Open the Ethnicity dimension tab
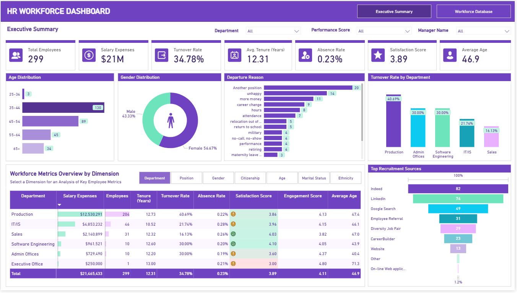 [346, 178]
